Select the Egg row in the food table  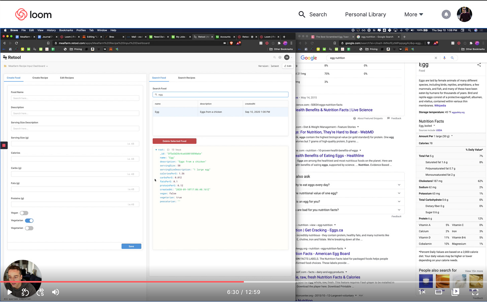pos(220,112)
